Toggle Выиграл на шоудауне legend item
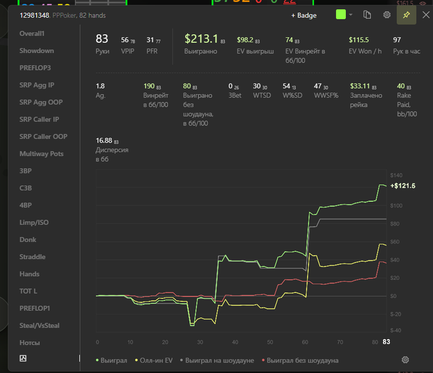The image size is (433, 373). coord(216,360)
